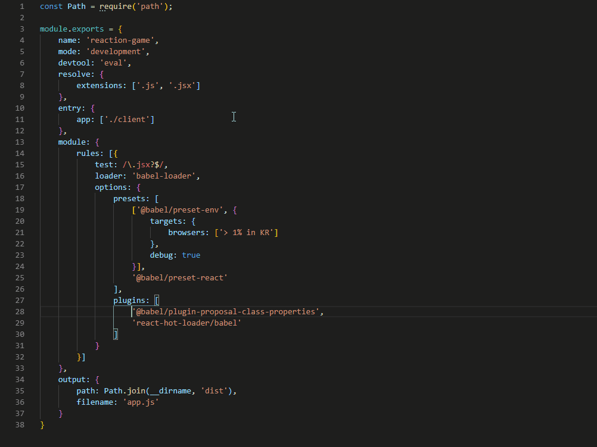Click the 'react-hot-loader/babel' string
Viewport: 597px width, 447px height.
click(x=186, y=323)
